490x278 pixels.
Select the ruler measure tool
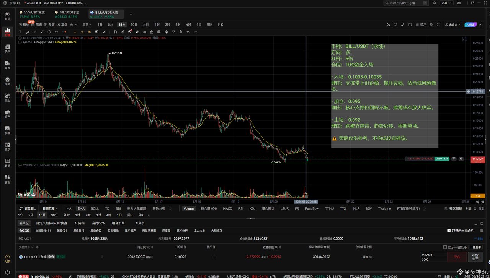pyautogui.click(x=123, y=32)
